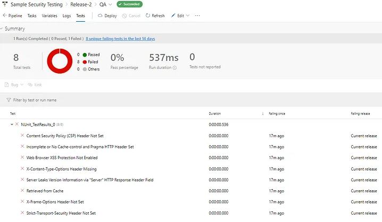The image size is (382, 222).
Task: Click the Refresh circular arrow icon
Action: [x=148, y=15]
